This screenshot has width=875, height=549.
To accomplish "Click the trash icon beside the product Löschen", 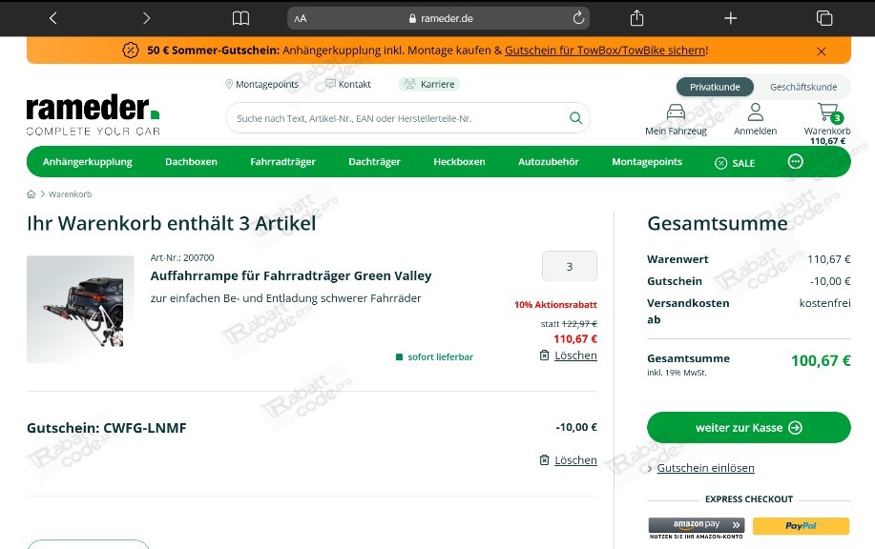I will pos(544,355).
